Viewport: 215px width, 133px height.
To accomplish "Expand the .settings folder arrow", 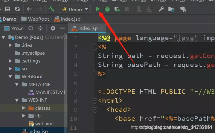I will pos(10,61).
